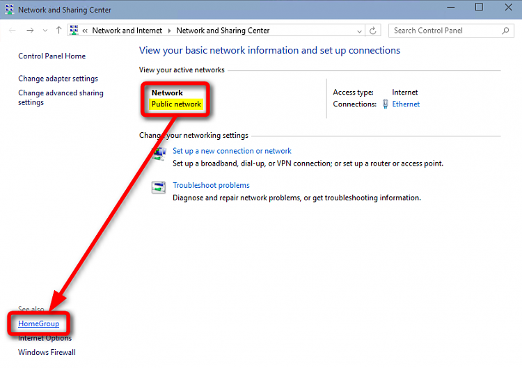This screenshot has width=522, height=368.
Task: Click the search magnifier icon
Action: 505,31
